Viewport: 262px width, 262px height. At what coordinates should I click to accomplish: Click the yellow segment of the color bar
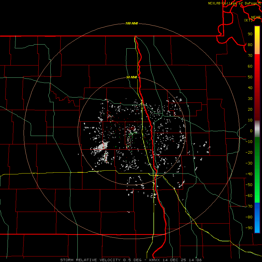pyautogui.click(x=257, y=40)
